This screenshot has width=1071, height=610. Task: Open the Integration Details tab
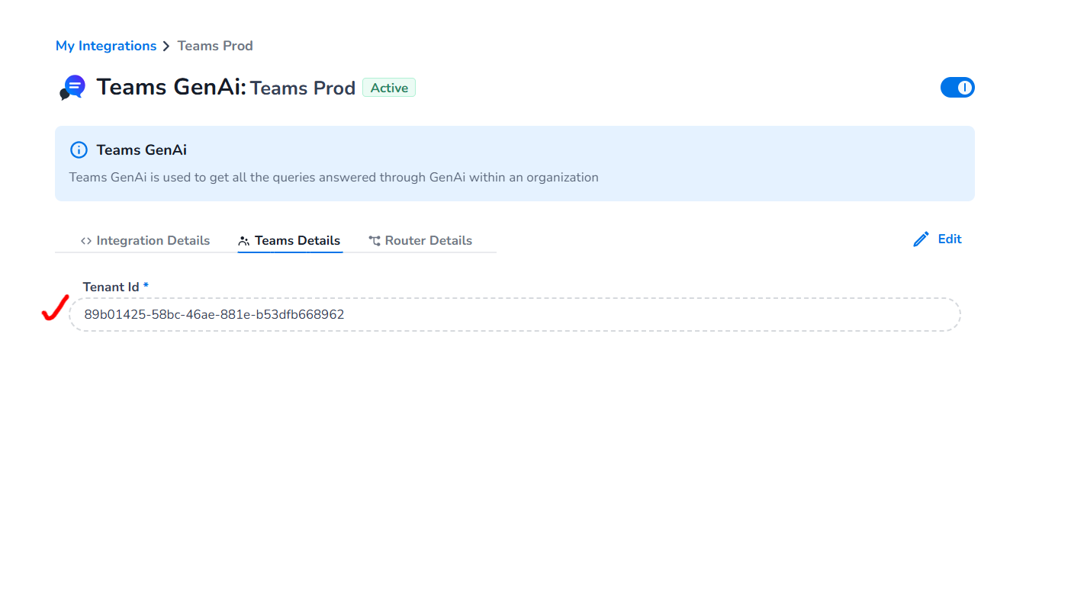pyautogui.click(x=145, y=241)
